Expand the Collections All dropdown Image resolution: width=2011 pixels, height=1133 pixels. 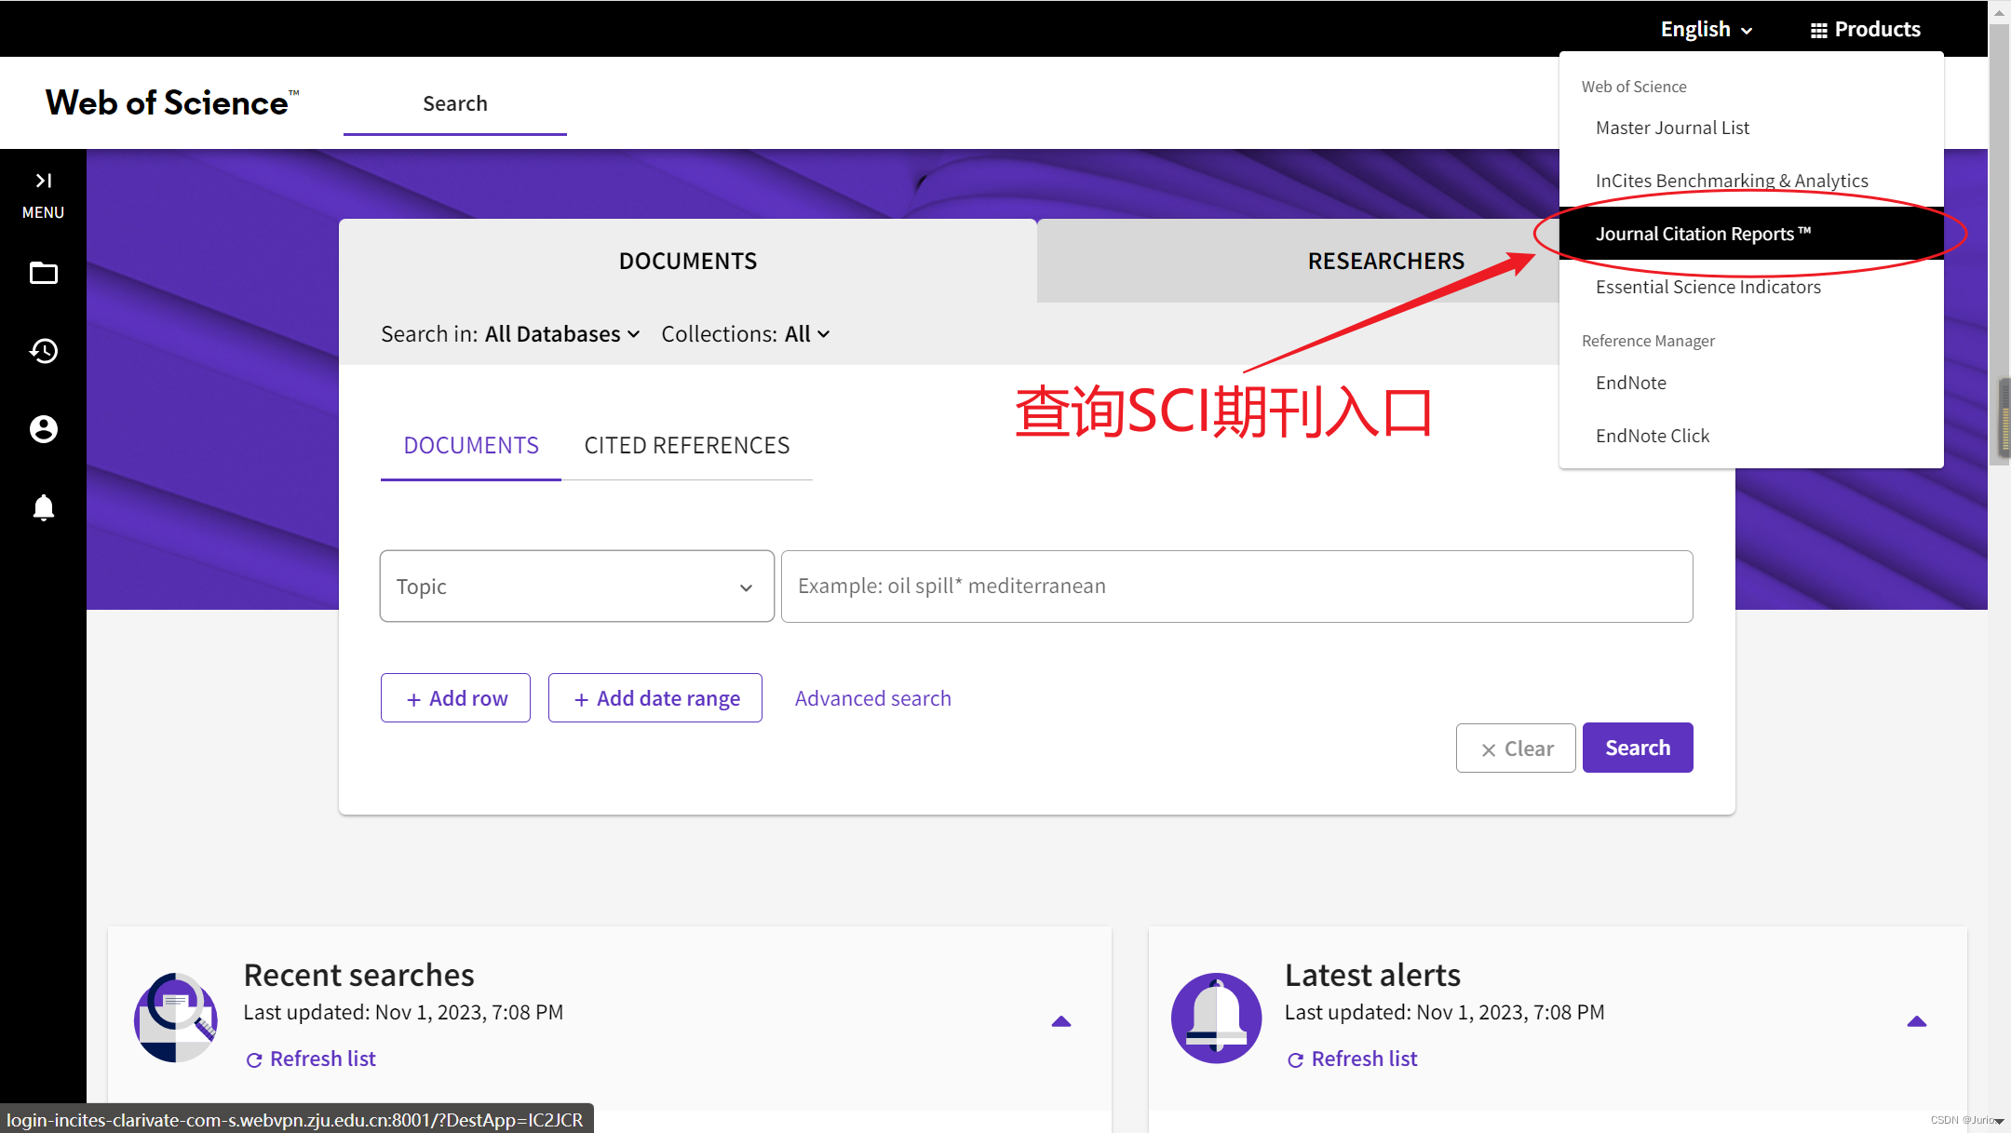click(806, 334)
